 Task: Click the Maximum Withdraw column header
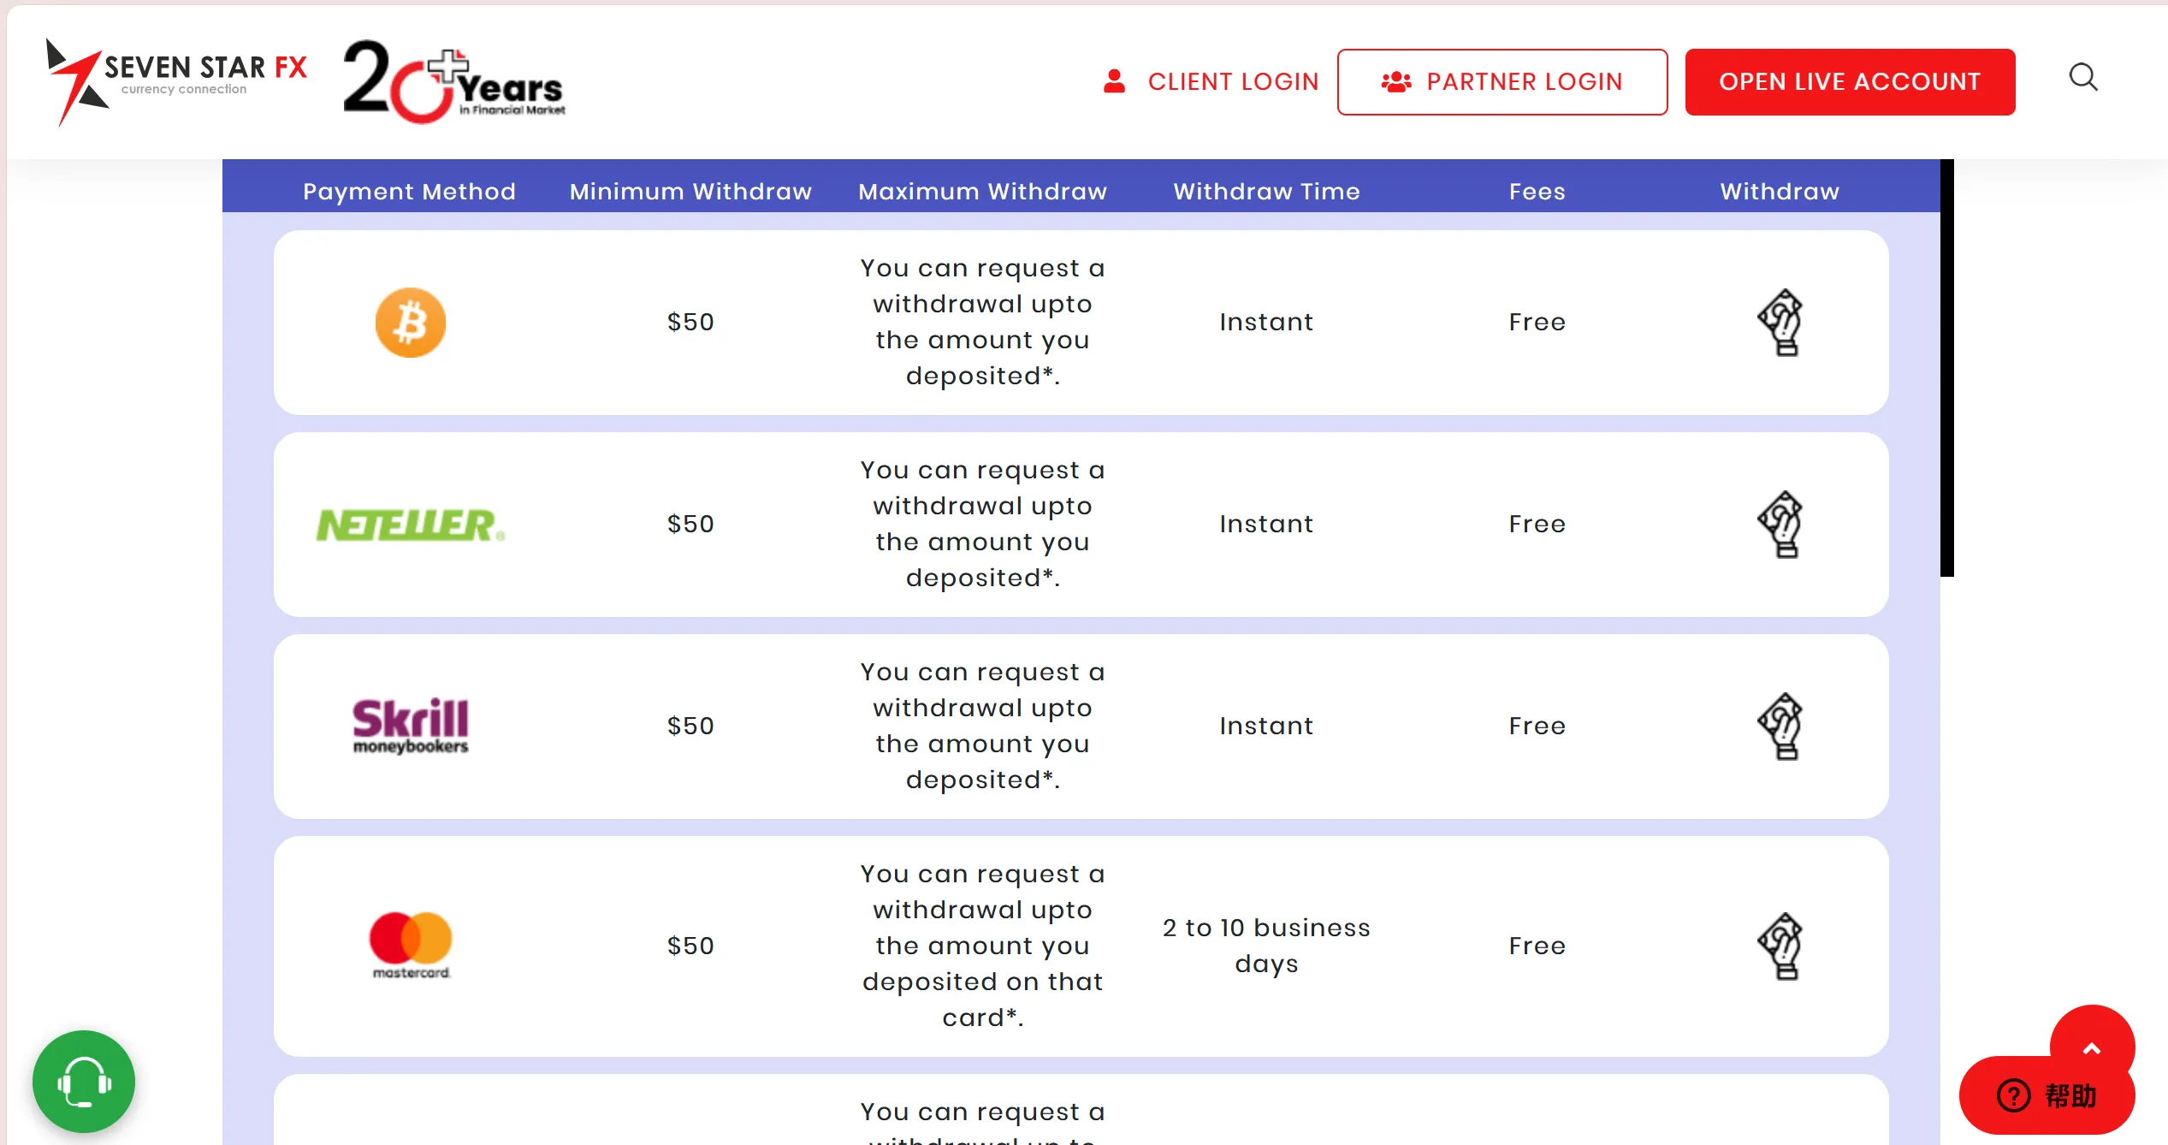point(982,192)
